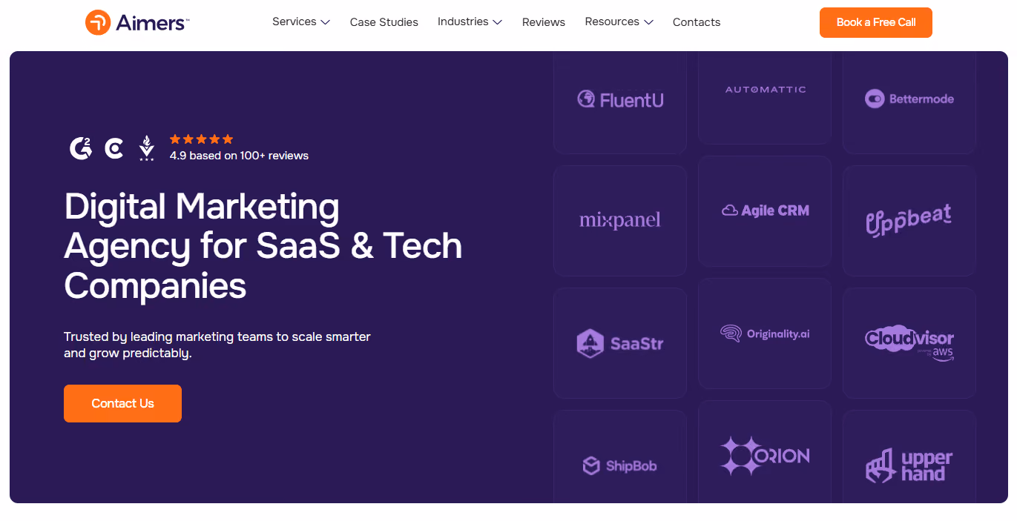Select the Uppbeat client logo card
This screenshot has height=521, width=1017.
pyautogui.click(x=909, y=221)
